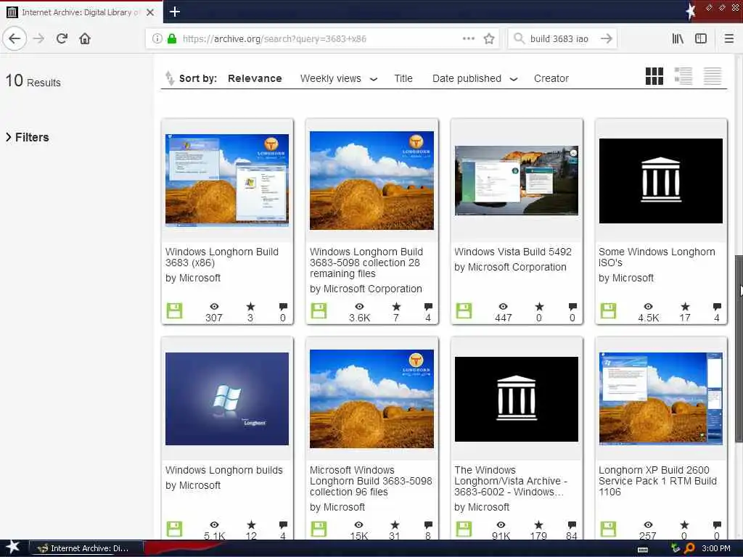The width and height of the screenshot is (743, 557).
Task: Close the Internet Archive tab
Action: click(x=150, y=12)
